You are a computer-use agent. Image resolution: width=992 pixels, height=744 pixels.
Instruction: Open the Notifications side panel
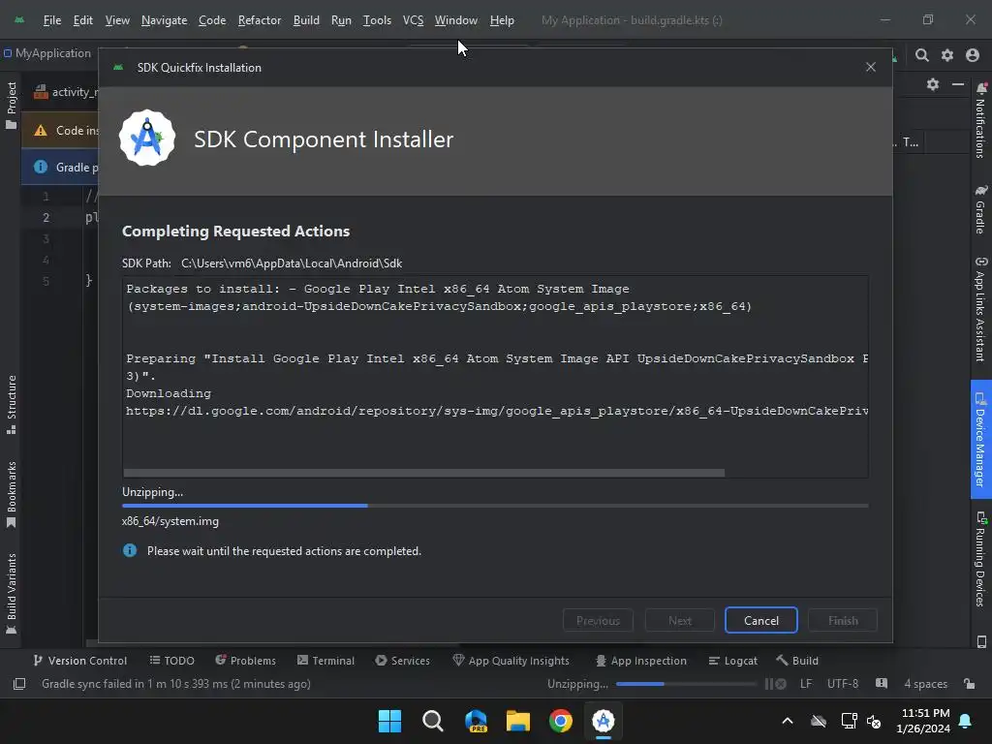tap(980, 119)
